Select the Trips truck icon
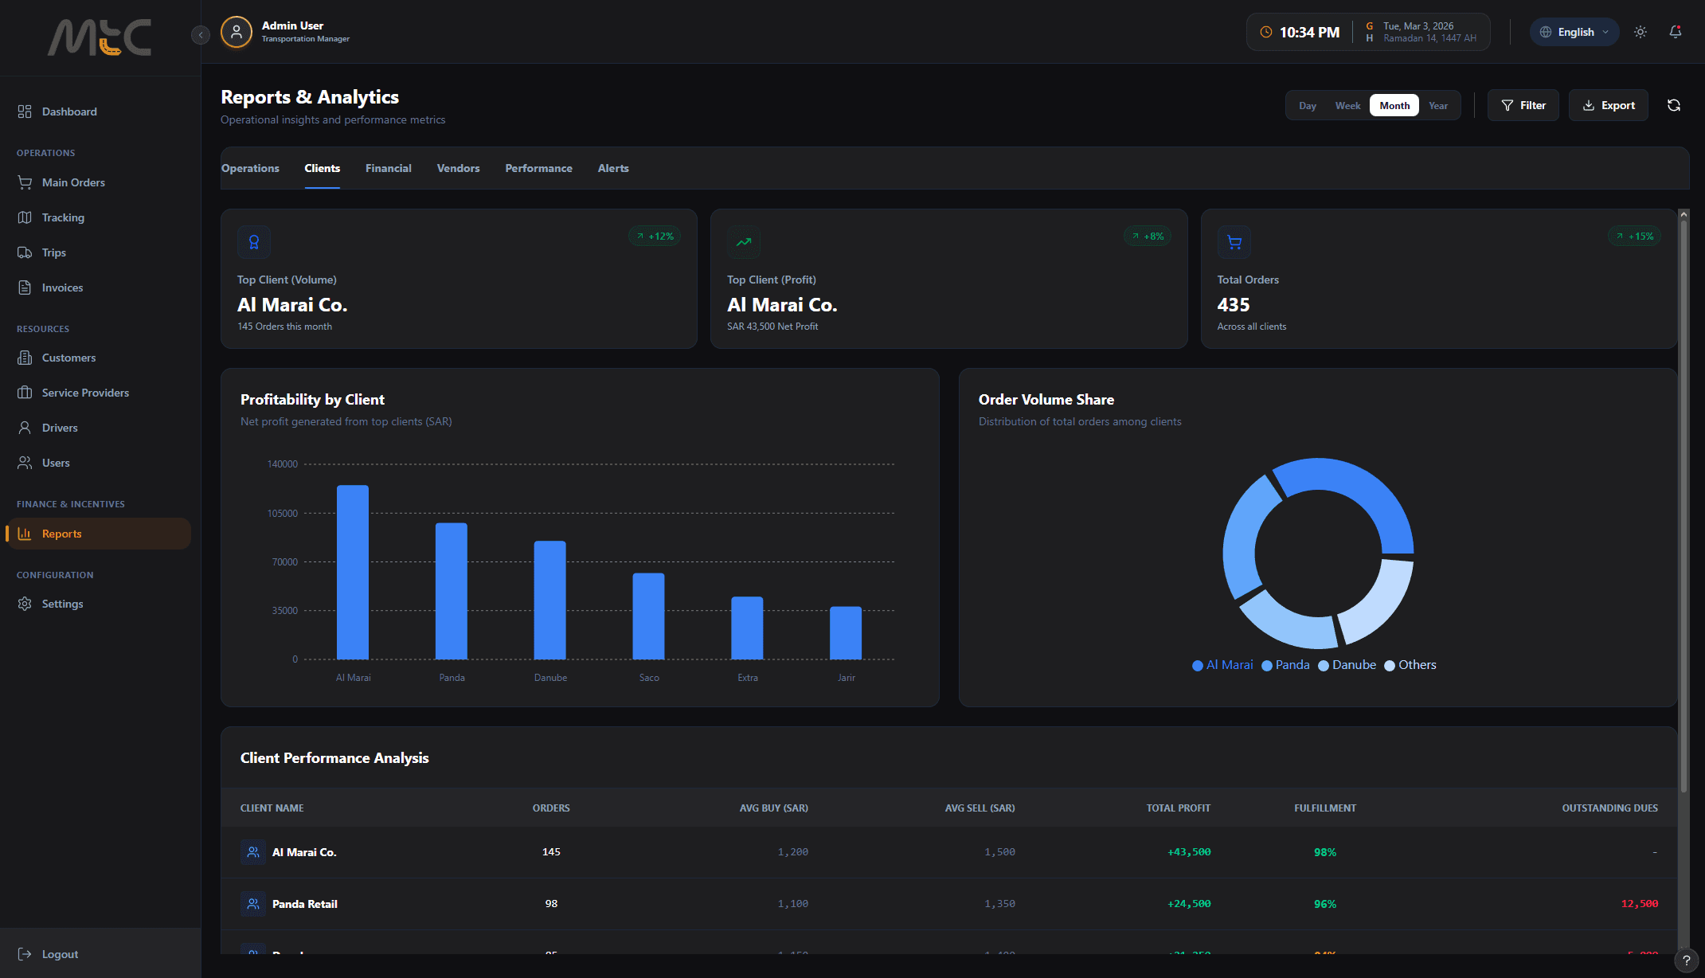Viewport: 1705px width, 978px height. pyautogui.click(x=25, y=252)
